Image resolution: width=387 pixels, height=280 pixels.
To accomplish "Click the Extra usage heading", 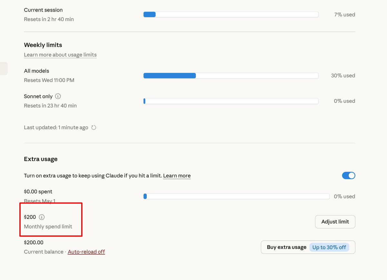I will click(41, 159).
